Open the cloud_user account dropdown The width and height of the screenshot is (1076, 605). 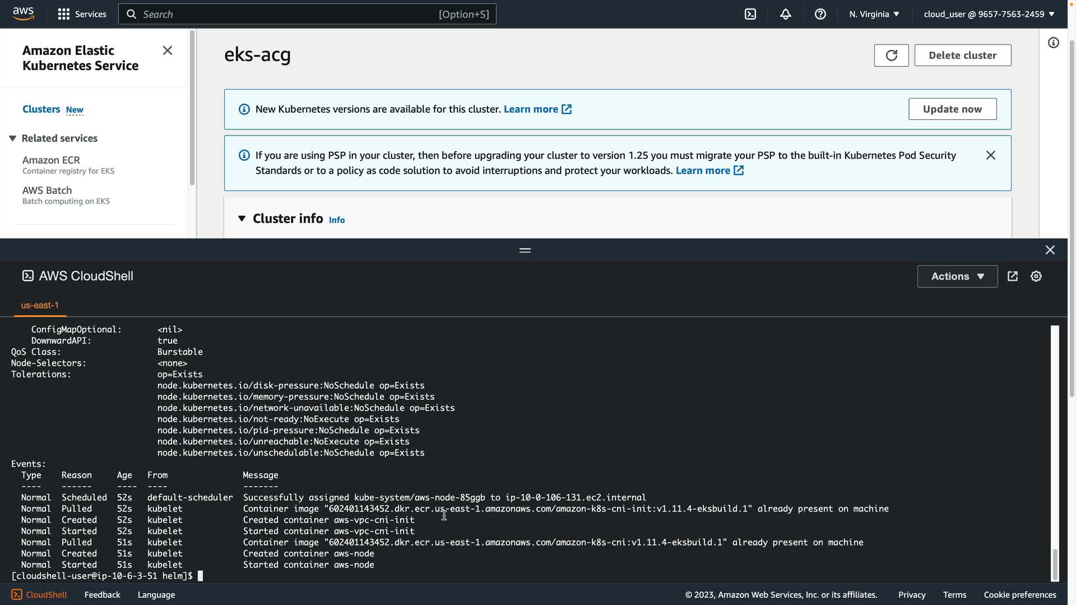pos(989,14)
